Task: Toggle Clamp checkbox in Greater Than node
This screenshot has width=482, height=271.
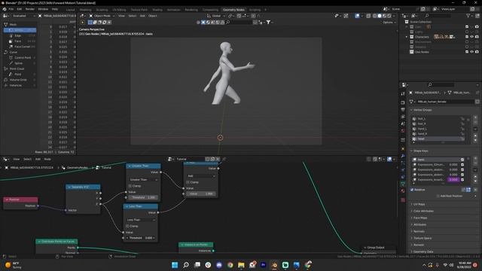Action: tap(130, 186)
